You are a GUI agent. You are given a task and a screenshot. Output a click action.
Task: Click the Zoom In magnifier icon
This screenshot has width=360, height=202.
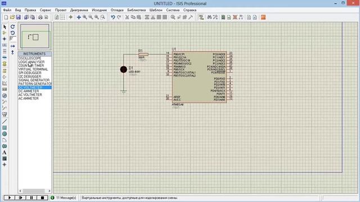point(85,17)
